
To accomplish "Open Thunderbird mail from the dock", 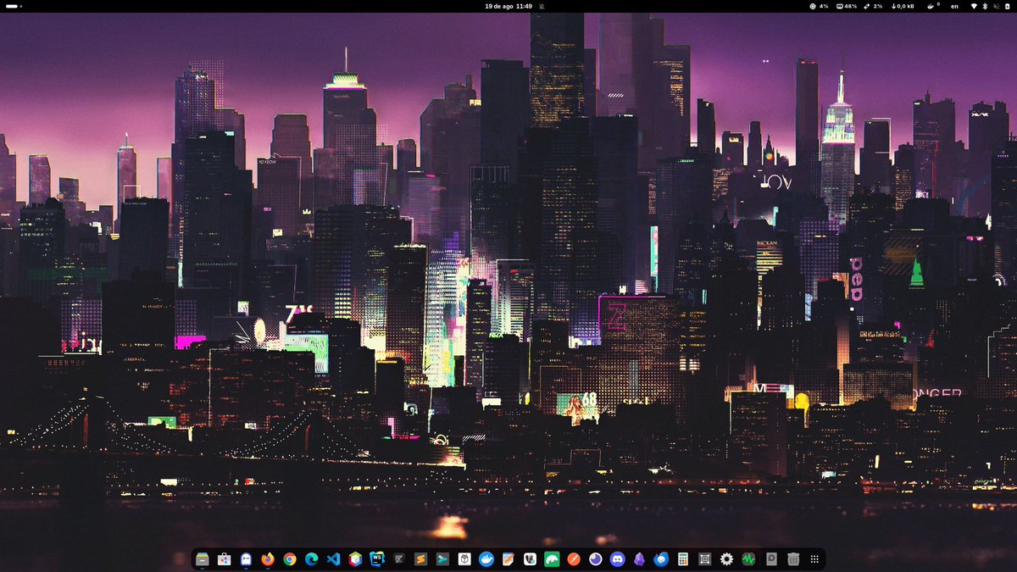I will point(661,559).
